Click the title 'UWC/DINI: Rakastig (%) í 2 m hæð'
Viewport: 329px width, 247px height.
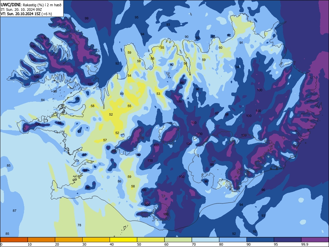pos(31,5)
